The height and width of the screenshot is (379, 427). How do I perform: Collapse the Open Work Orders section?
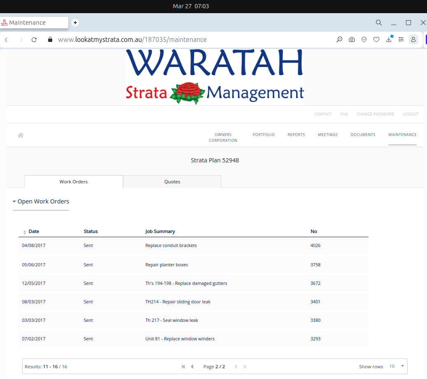[41, 201]
